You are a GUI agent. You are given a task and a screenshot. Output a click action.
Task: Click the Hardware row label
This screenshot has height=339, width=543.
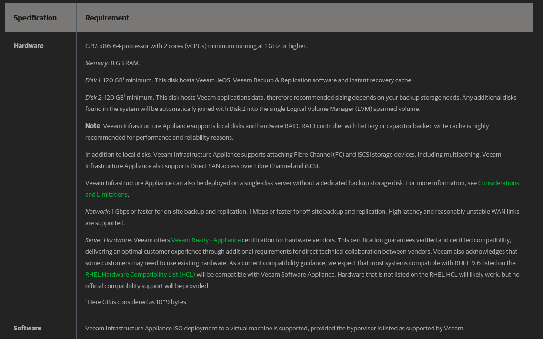(x=29, y=46)
